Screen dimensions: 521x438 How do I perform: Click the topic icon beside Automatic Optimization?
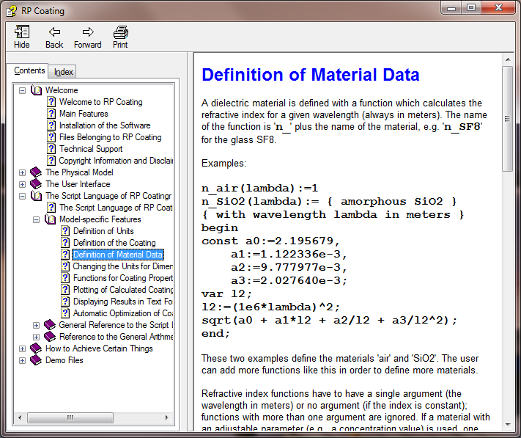(x=65, y=313)
